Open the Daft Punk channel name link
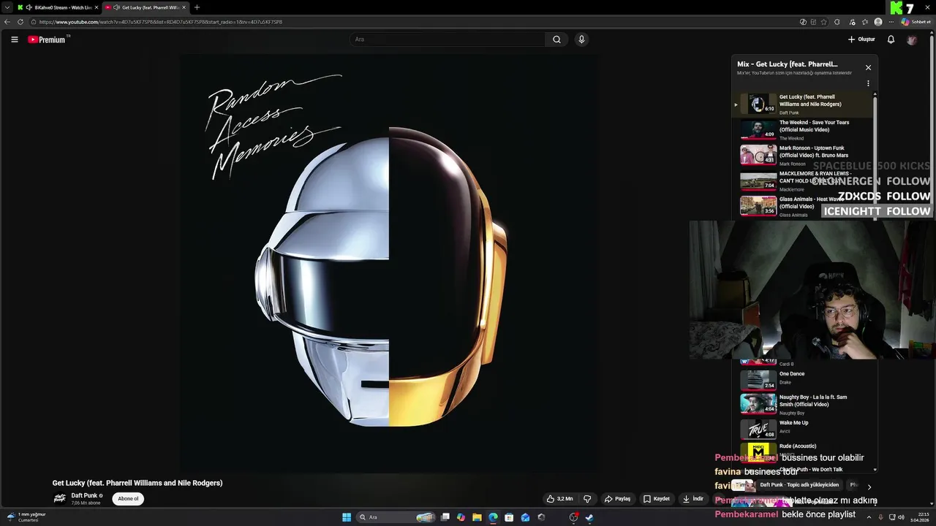This screenshot has height=526, width=936. coord(84,495)
